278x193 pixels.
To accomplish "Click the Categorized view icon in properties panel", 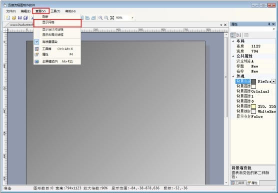I will click(x=233, y=35).
